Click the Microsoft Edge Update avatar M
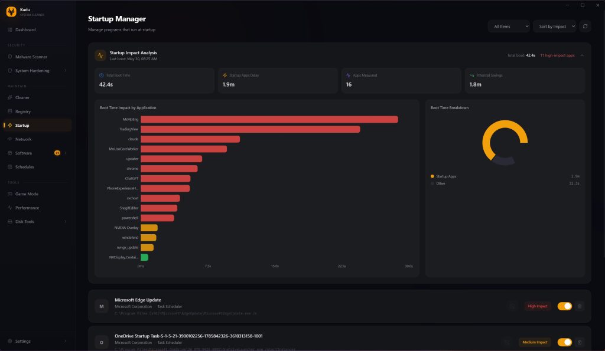Screen dimensions: 605x351 [x=102, y=306]
